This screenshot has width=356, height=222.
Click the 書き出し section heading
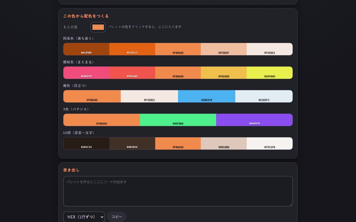tap(71, 170)
